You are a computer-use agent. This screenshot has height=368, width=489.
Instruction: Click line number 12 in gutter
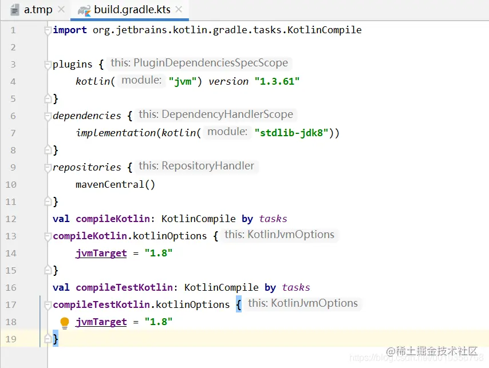click(11, 219)
